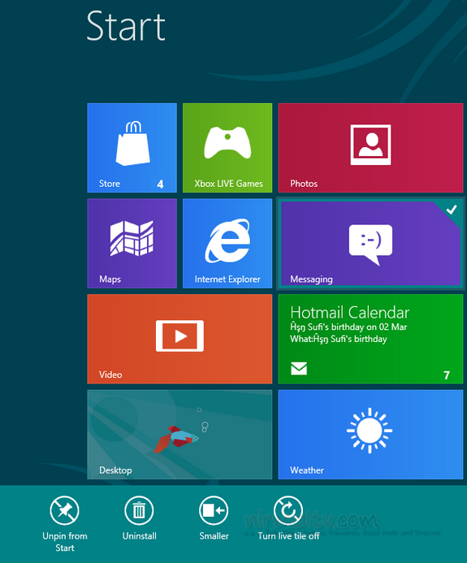Viewport: 467px width, 563px height.
Task: Click the mail envelope icon on Hotmail tile
Action: point(299,368)
